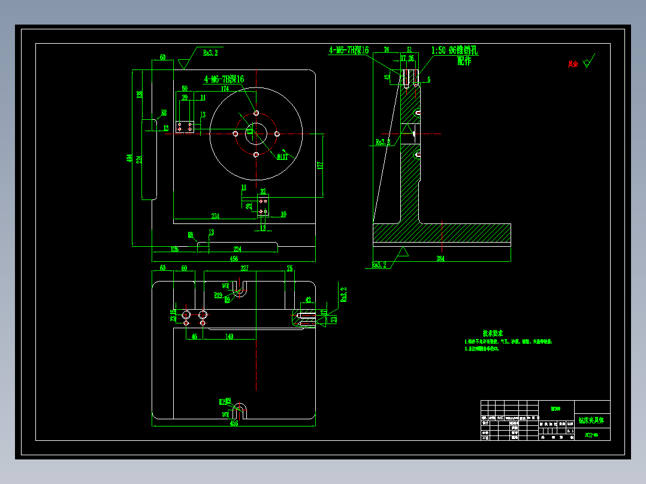This screenshot has height=484, width=646.
Task: Click the 配作 note under the taper pin label
Action: click(464, 61)
